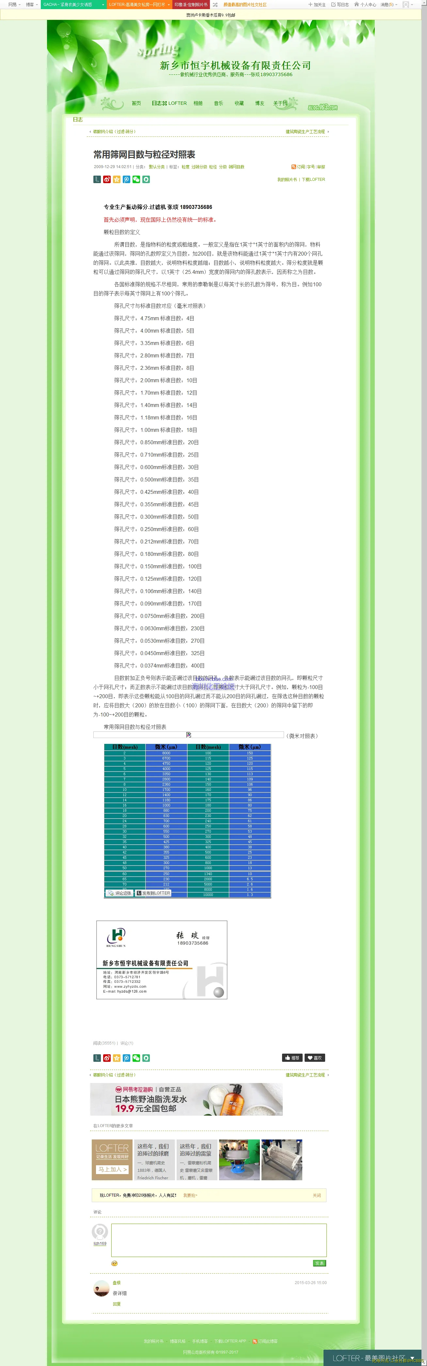This screenshot has height=1366, width=427.
Task: Open the 相册 navigation tab
Action: coord(198,103)
